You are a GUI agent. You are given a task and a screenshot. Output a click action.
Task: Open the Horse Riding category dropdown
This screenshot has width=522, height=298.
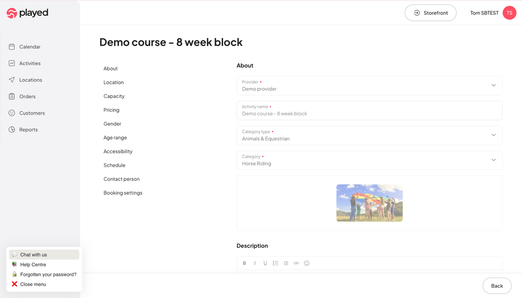(493, 160)
